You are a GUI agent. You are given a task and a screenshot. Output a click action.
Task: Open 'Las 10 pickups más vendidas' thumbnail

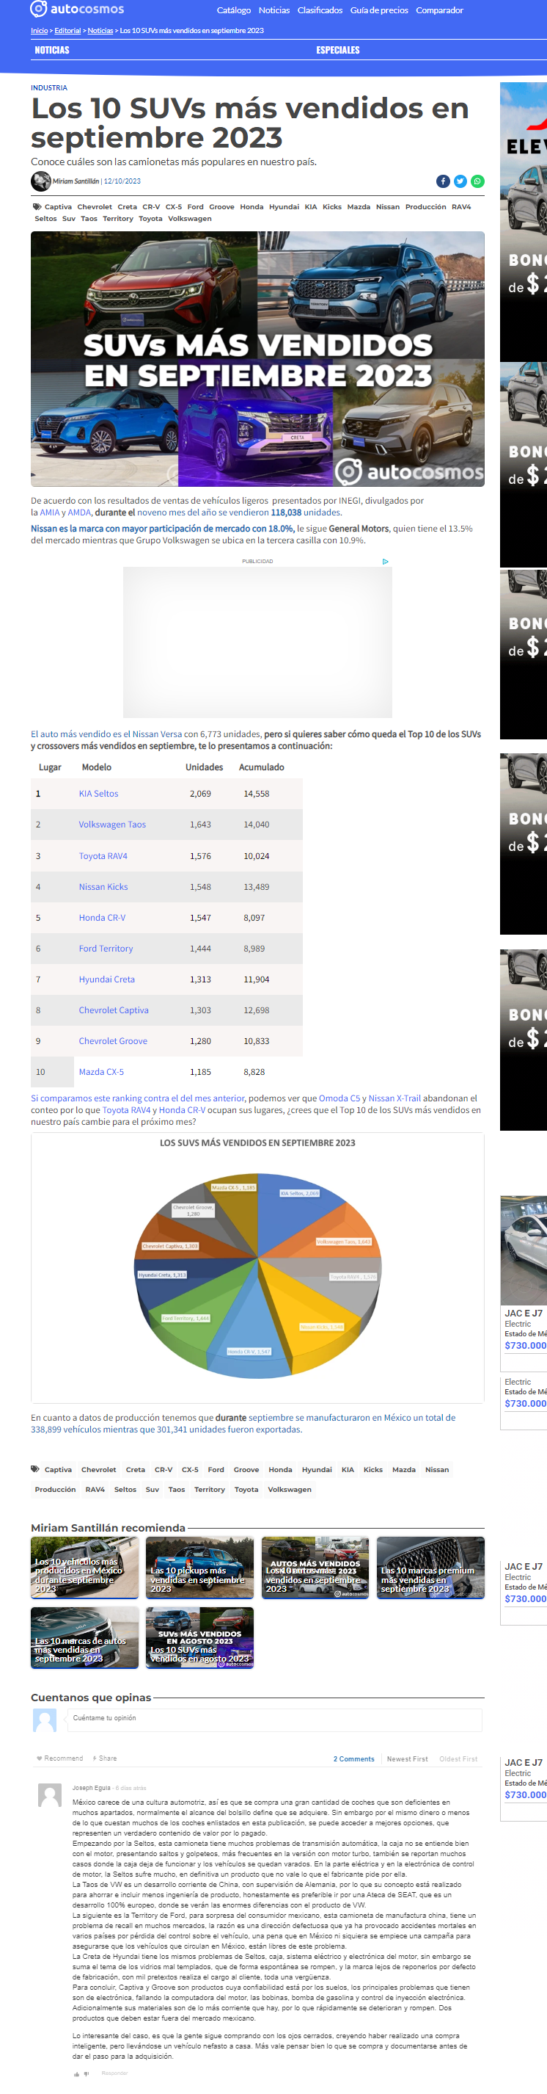point(199,1568)
